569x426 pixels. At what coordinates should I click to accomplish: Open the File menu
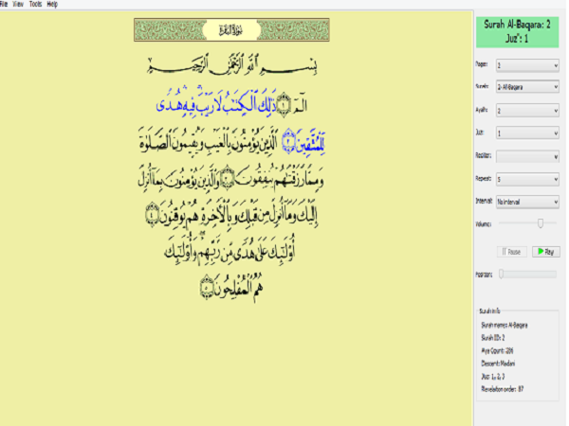[4, 4]
